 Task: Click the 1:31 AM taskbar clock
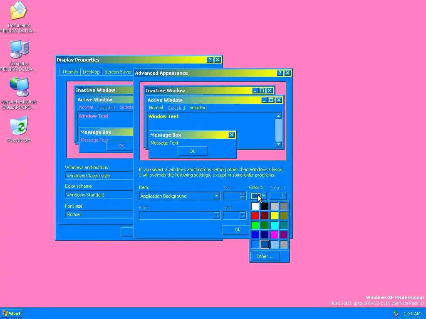[x=412, y=314]
